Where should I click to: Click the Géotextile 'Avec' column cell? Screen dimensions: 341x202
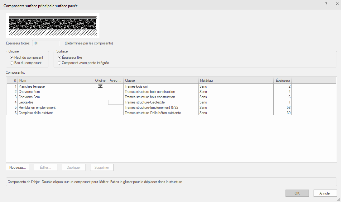click(116, 102)
